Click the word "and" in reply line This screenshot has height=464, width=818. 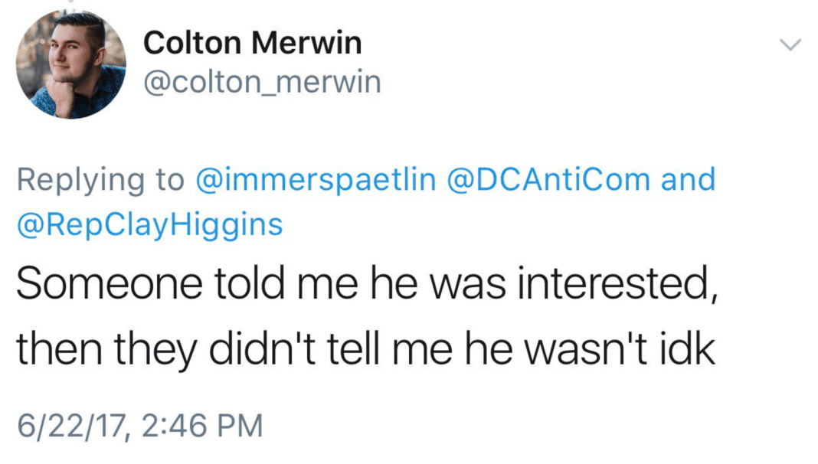pos(688,180)
